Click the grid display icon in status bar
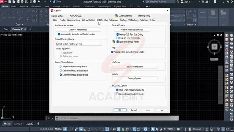 (65, 129)
